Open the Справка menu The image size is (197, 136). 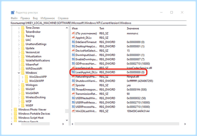63,18
